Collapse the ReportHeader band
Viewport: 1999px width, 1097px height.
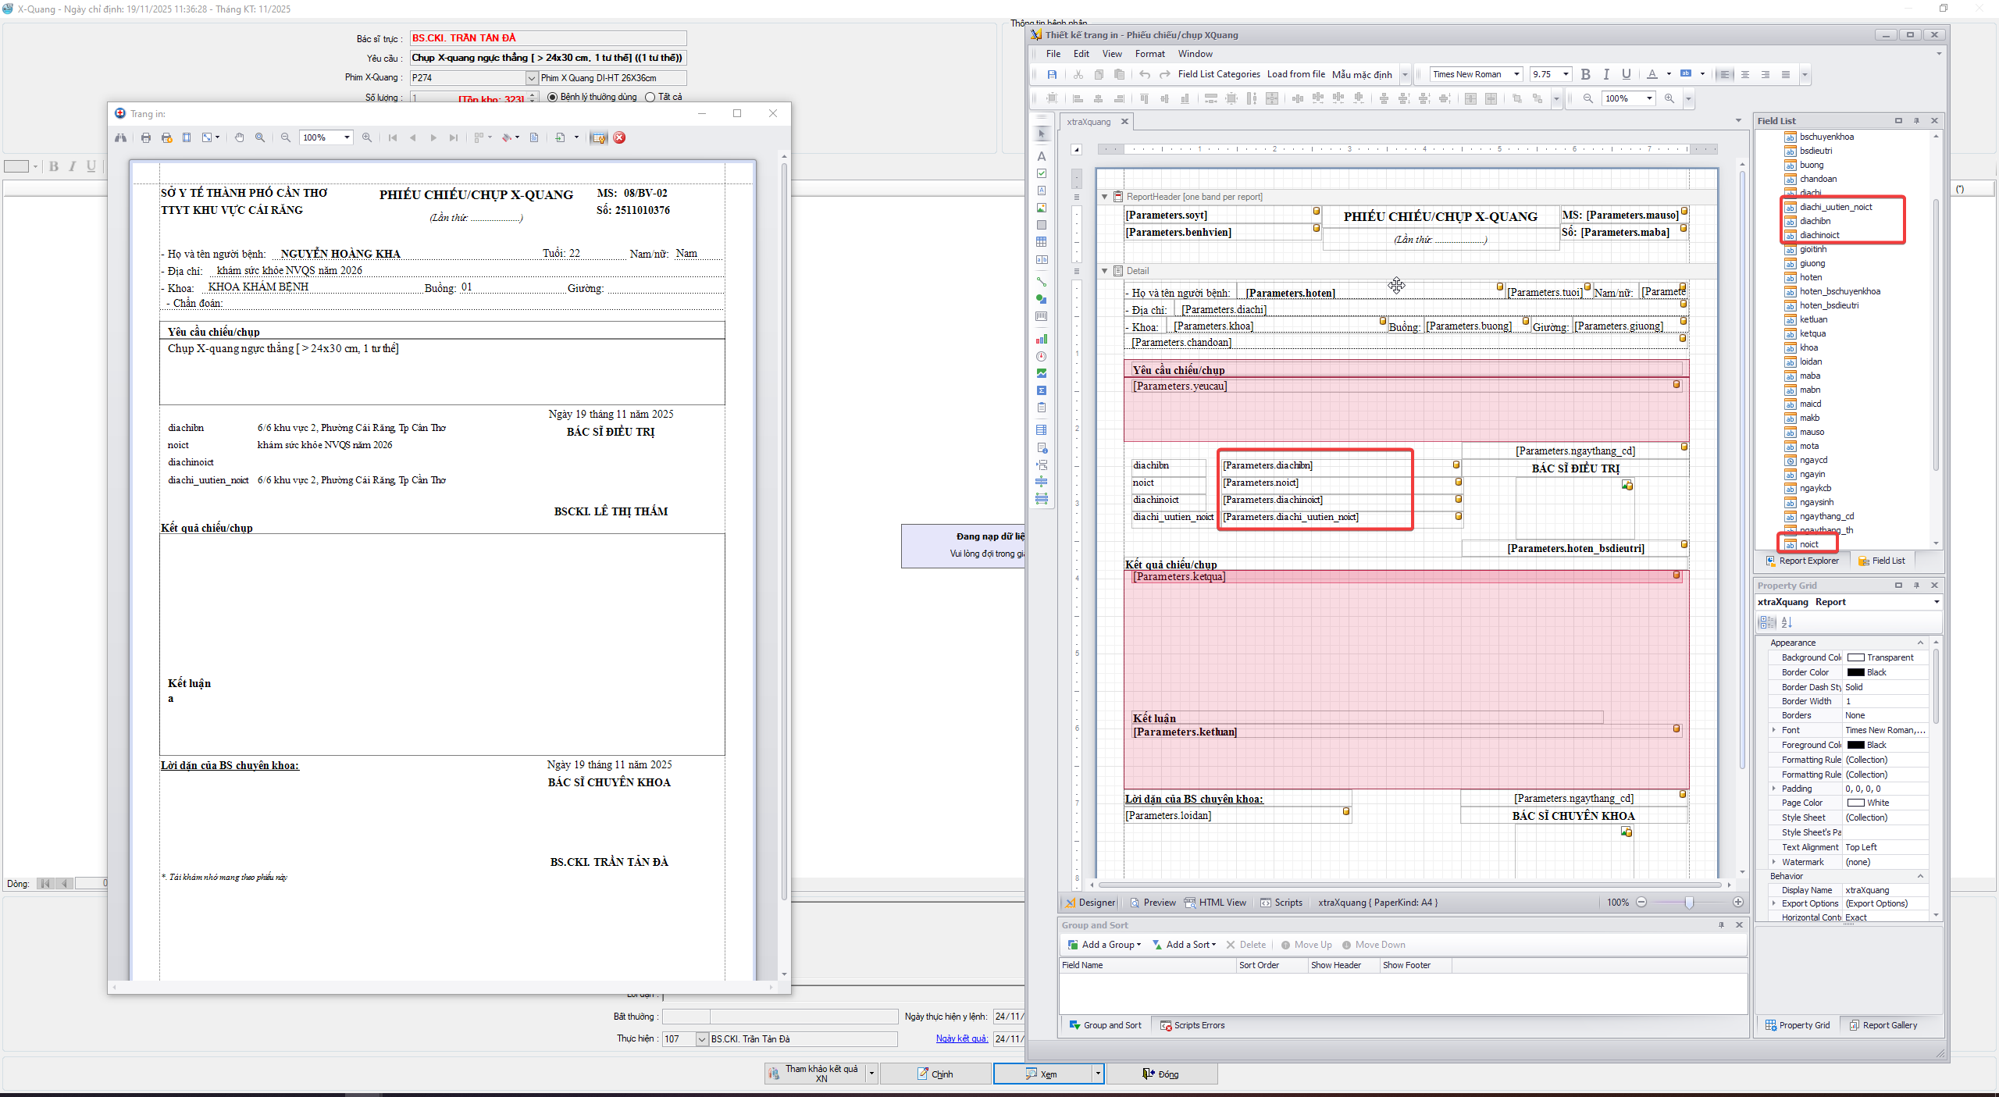pos(1104,197)
